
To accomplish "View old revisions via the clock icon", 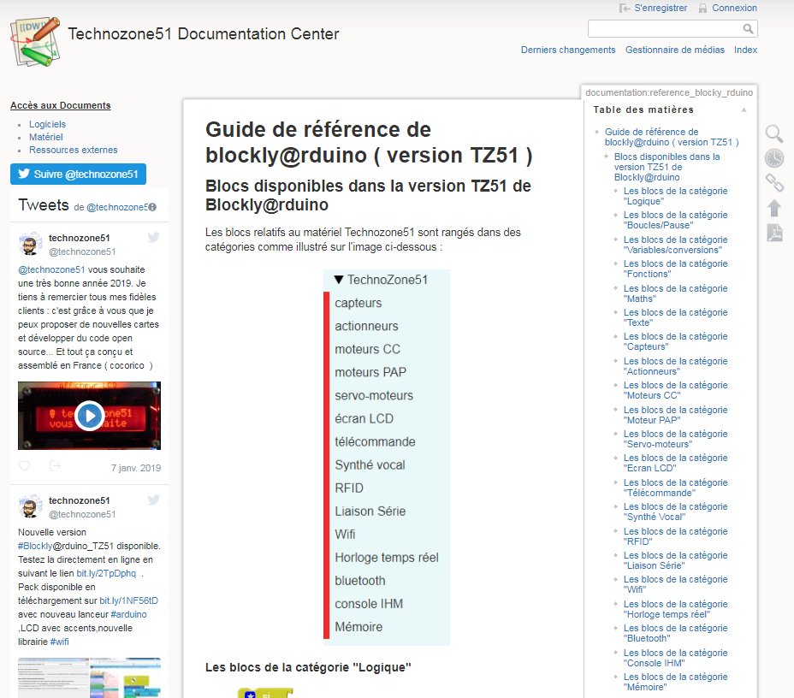I will coord(774,158).
